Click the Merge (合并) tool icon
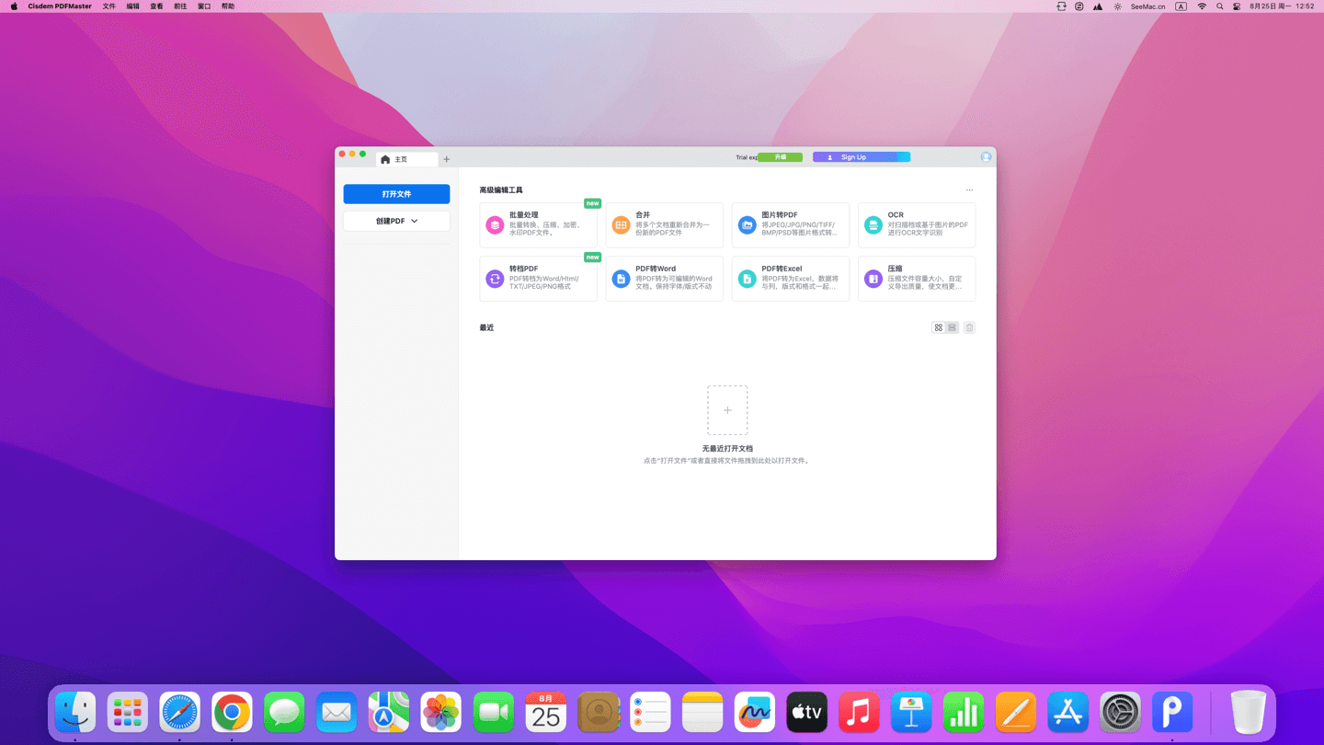This screenshot has width=1324, height=745. (621, 225)
